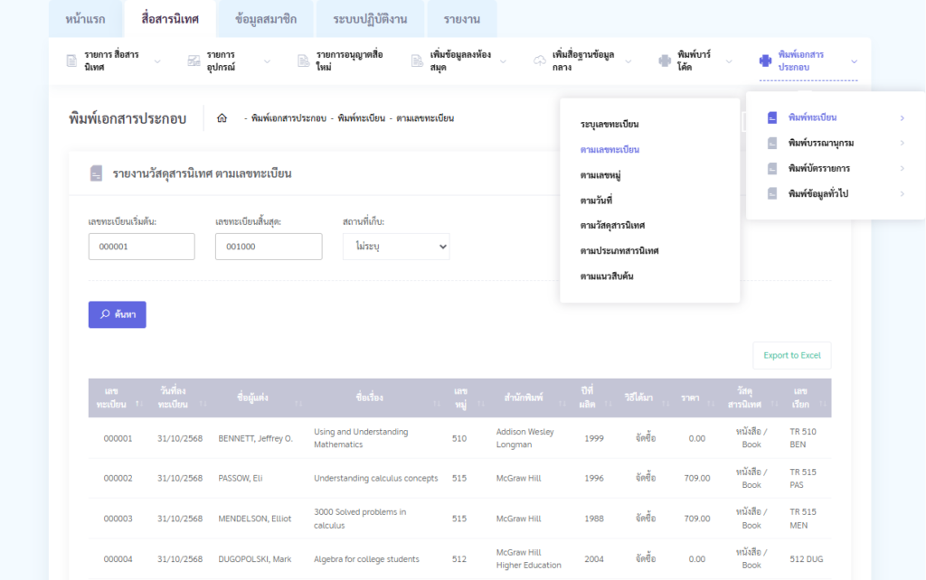Click the cloud upload icon for เพิ่มสื่อฐานข้อมูลกลาง
926x580 pixels.
tap(540, 61)
